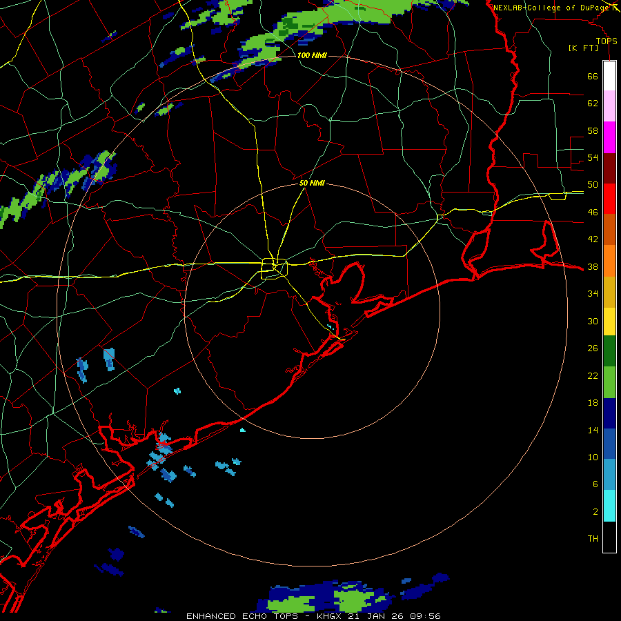Click the 58 legend value
The height and width of the screenshot is (621, 621).
593,130
